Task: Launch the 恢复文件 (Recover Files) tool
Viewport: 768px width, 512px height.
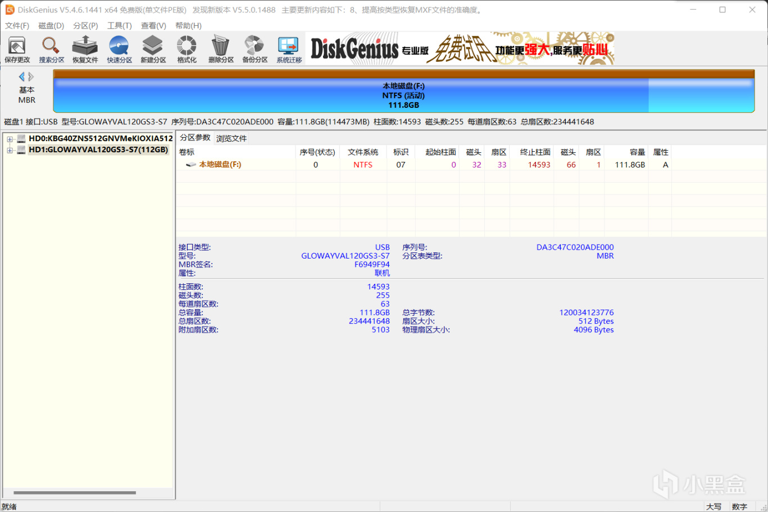Action: click(x=85, y=49)
